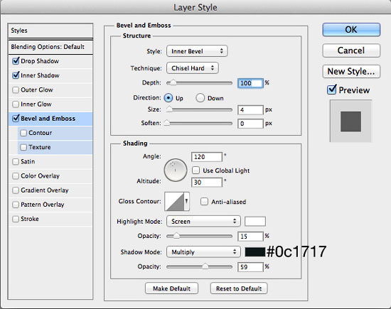The image size is (391, 309).
Task: Click the Gloss Contour curve thumbnail
Action: (x=175, y=201)
